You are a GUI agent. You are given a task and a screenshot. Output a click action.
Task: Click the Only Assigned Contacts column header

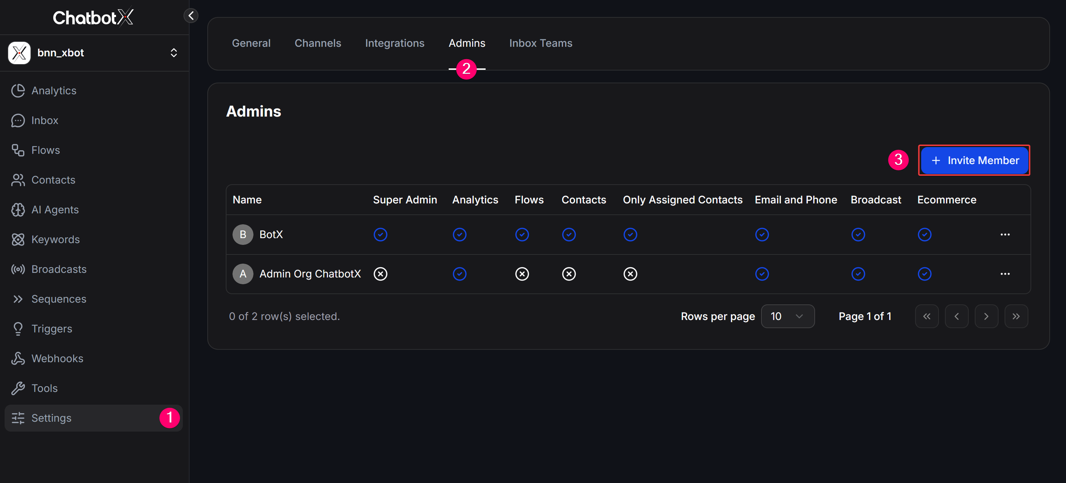click(x=682, y=200)
